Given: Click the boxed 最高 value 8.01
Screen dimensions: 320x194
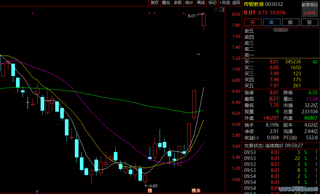Looking at the screenshot, I should tap(274, 99).
